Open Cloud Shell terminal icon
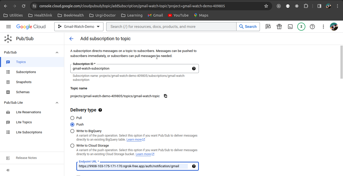 click(290, 27)
